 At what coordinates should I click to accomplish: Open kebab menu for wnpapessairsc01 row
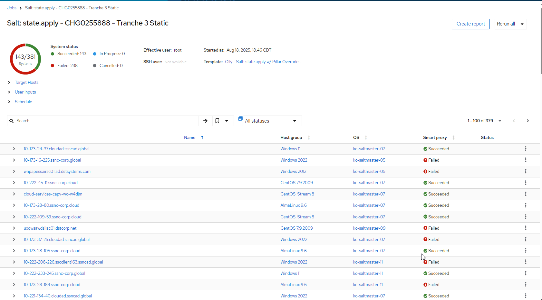tap(525, 171)
